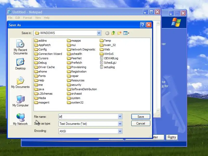Image resolution: width=208 pixels, height=156 pixels.
Task: Select the L2Schemas folder
Action: (43, 94)
